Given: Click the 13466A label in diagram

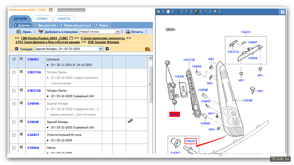Looking at the screenshot, I should pos(197,67).
